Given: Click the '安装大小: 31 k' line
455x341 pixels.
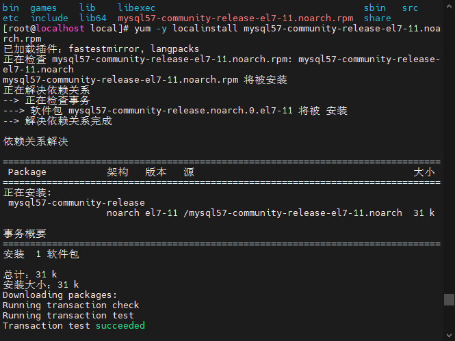Looking at the screenshot, I should pos(41,285).
